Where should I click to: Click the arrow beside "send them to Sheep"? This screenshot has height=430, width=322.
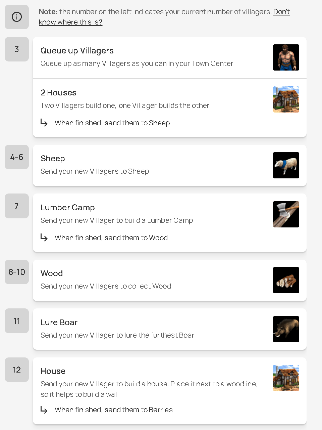click(x=44, y=123)
